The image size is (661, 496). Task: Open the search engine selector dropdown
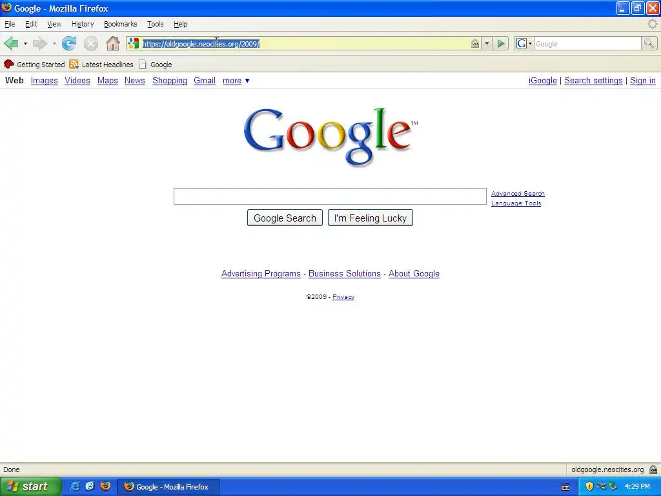(524, 43)
